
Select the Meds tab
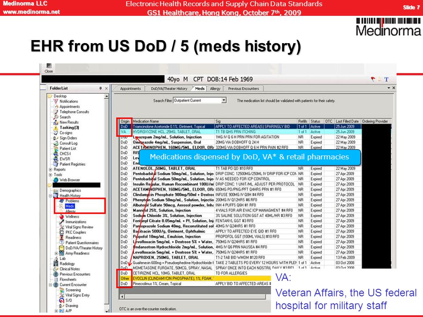200,88
